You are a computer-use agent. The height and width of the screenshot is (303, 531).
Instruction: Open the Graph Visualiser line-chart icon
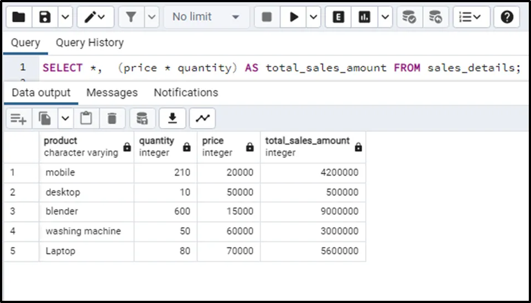pos(202,118)
